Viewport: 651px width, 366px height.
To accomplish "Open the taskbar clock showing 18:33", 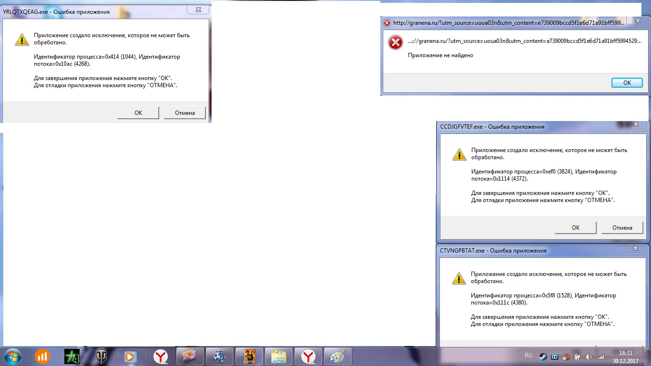I will pos(625,356).
